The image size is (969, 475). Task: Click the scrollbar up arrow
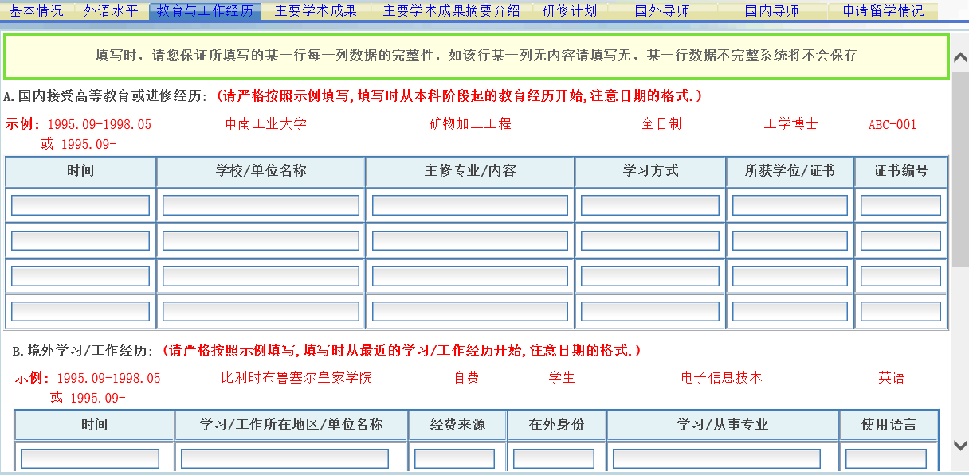click(x=959, y=56)
